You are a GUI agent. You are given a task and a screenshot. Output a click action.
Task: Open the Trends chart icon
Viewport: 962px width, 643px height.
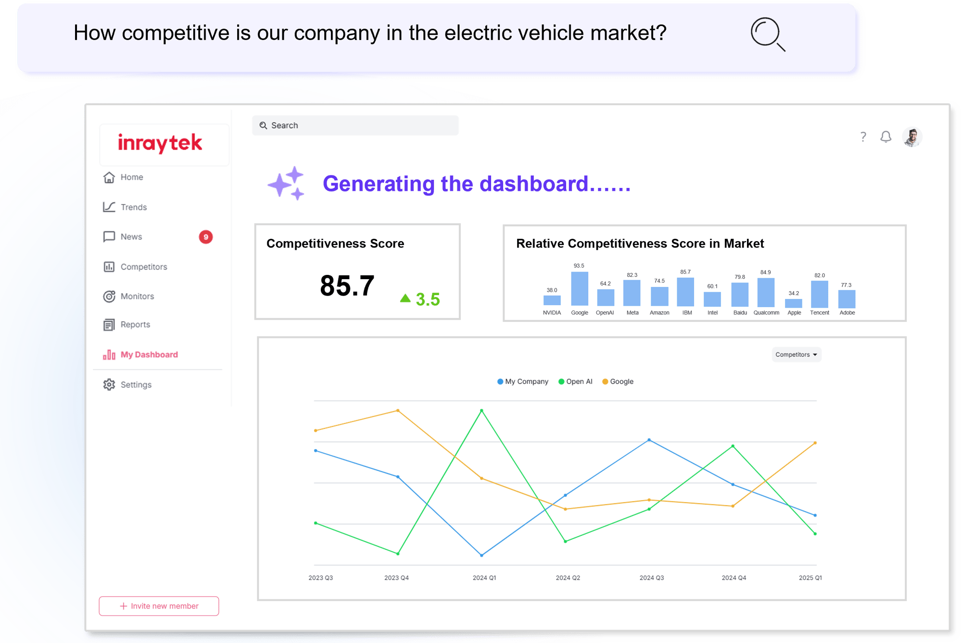tap(109, 207)
